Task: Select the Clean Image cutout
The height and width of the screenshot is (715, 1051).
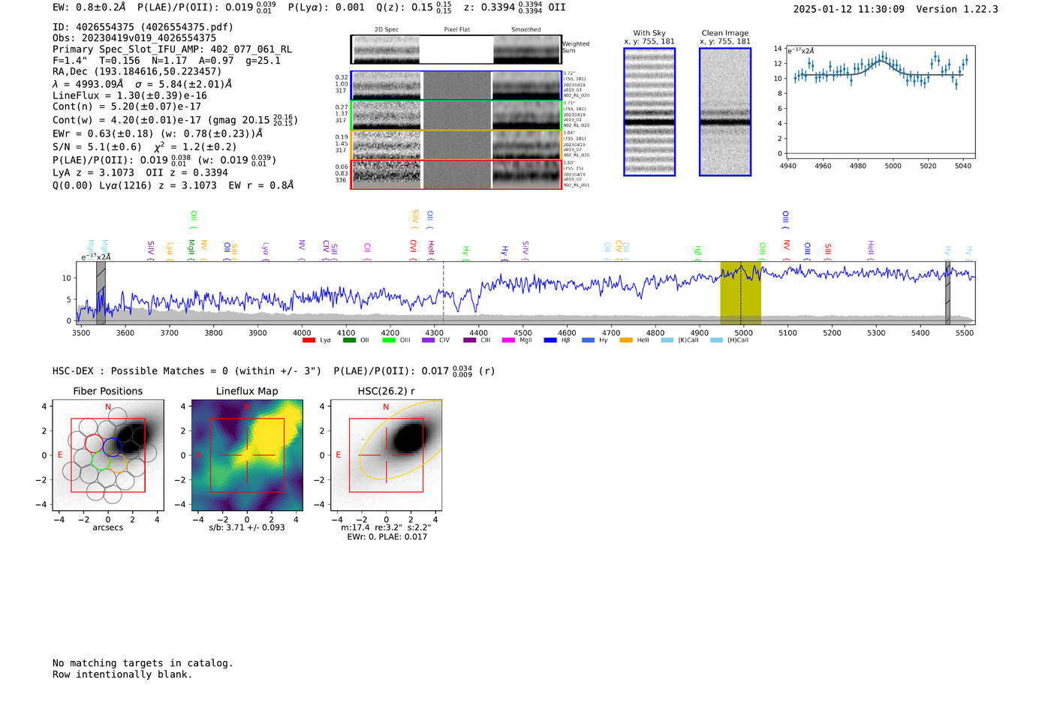Action: (725, 112)
